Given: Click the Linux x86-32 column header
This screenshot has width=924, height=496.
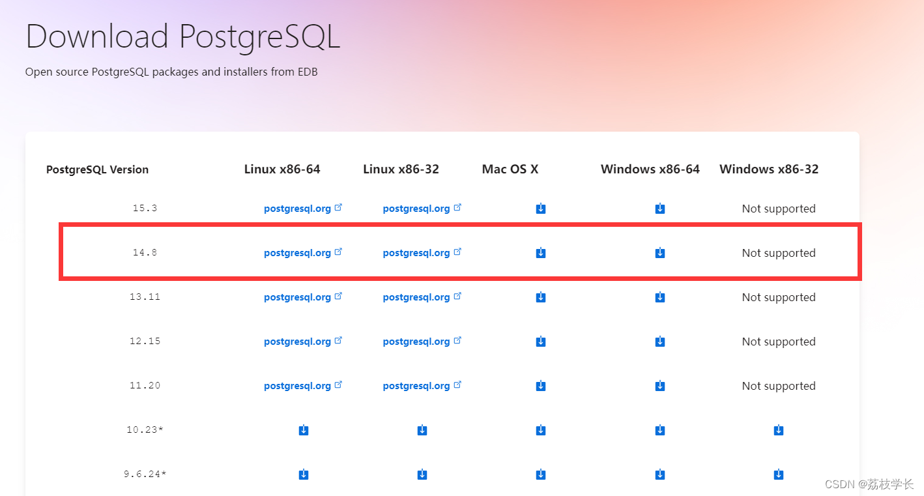Looking at the screenshot, I should (x=401, y=169).
